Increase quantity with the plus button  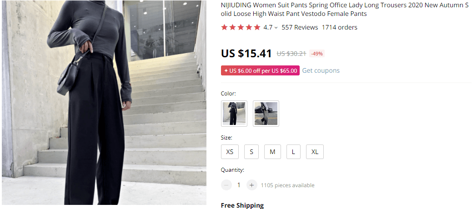(x=251, y=185)
